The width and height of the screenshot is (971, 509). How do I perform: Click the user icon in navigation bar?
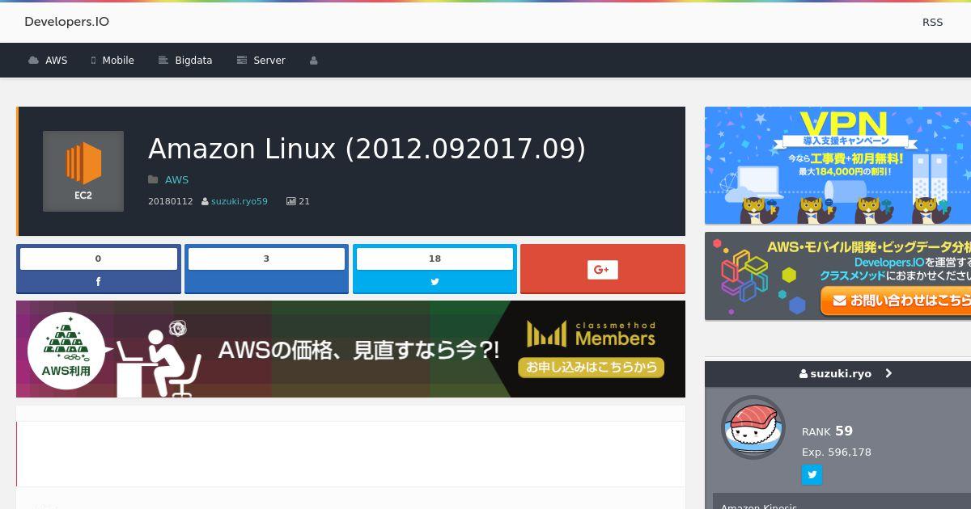coord(313,61)
